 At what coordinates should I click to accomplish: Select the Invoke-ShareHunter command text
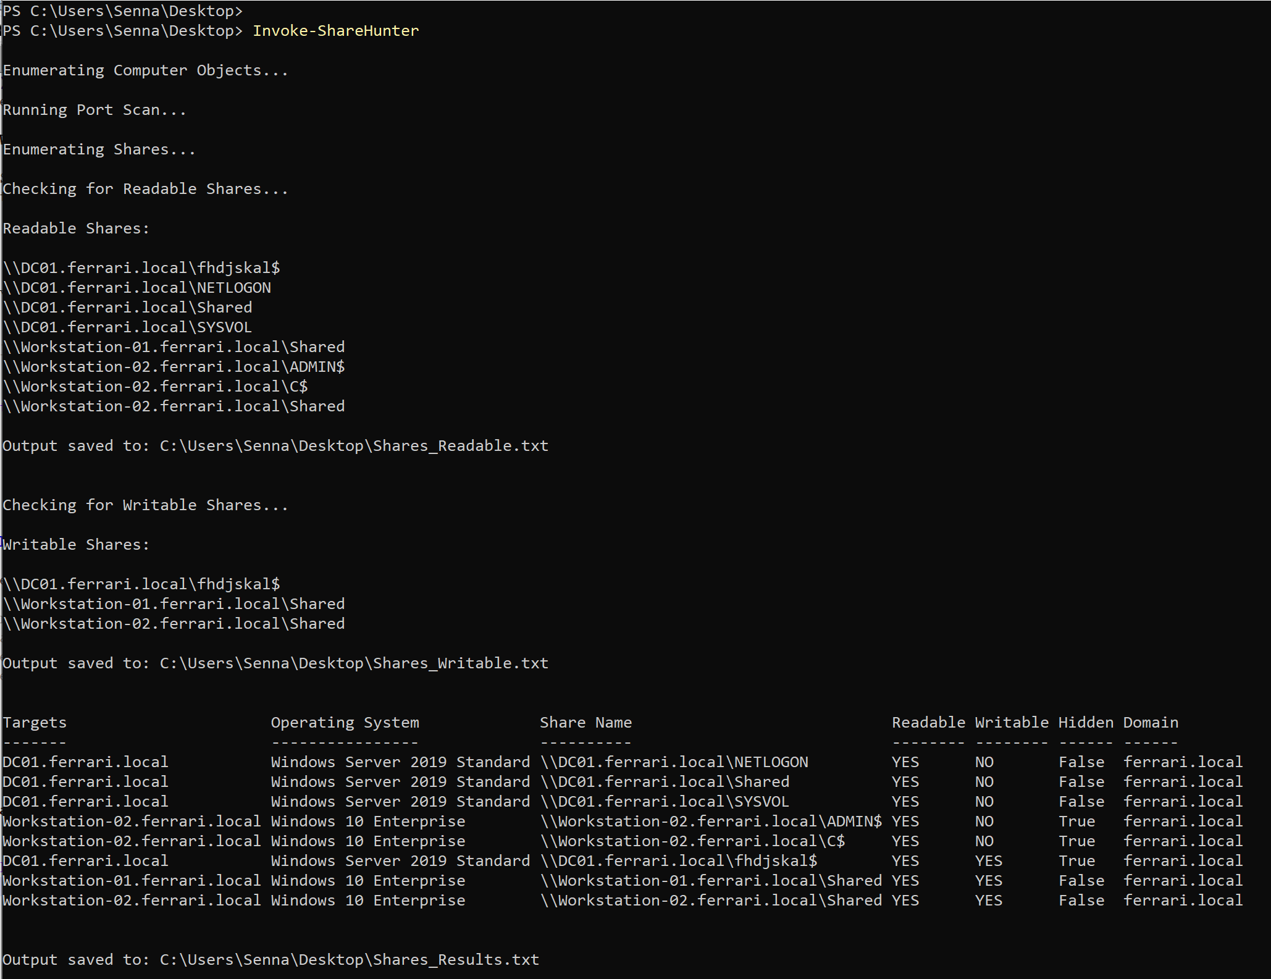point(335,30)
